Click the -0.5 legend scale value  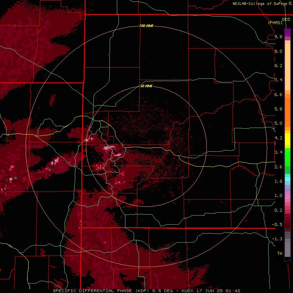[x=277, y=225]
